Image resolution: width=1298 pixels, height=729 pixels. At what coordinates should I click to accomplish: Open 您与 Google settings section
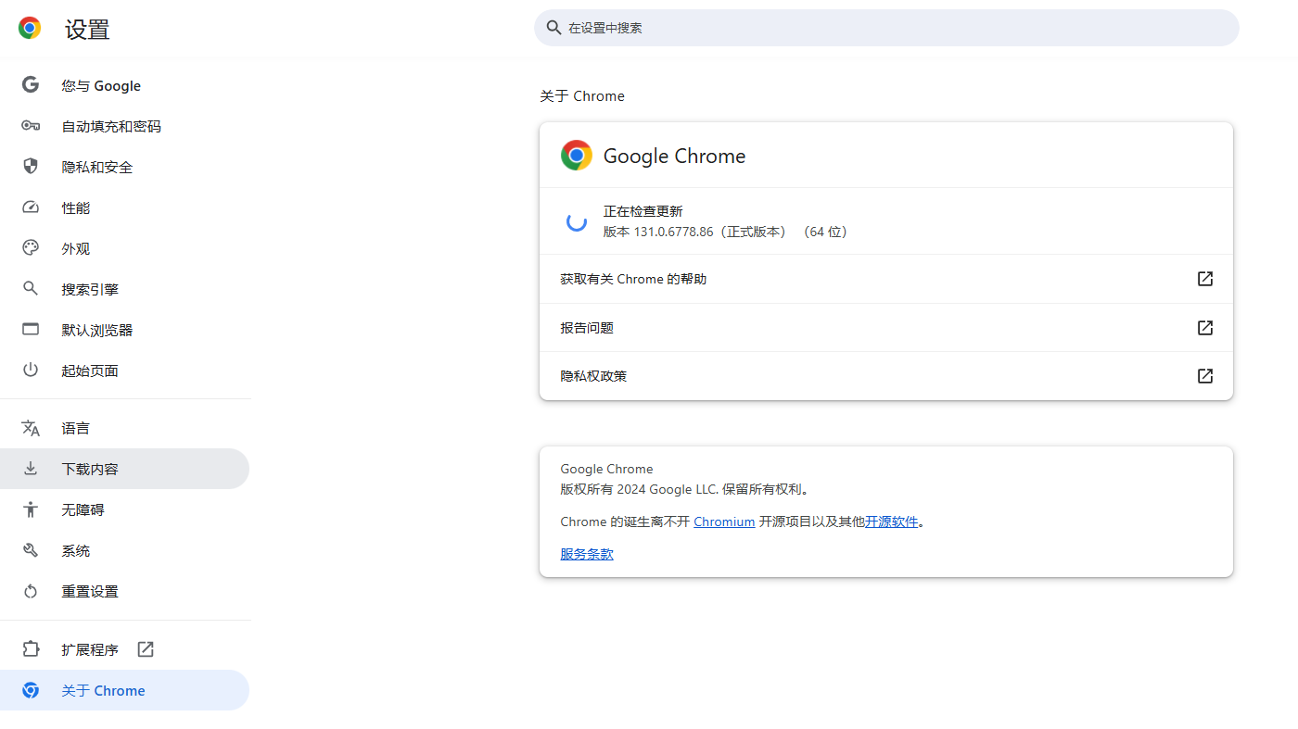click(124, 85)
